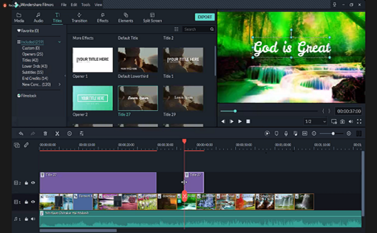The image size is (377, 233).
Task: Switch to the Effects tab
Action: pos(103,18)
